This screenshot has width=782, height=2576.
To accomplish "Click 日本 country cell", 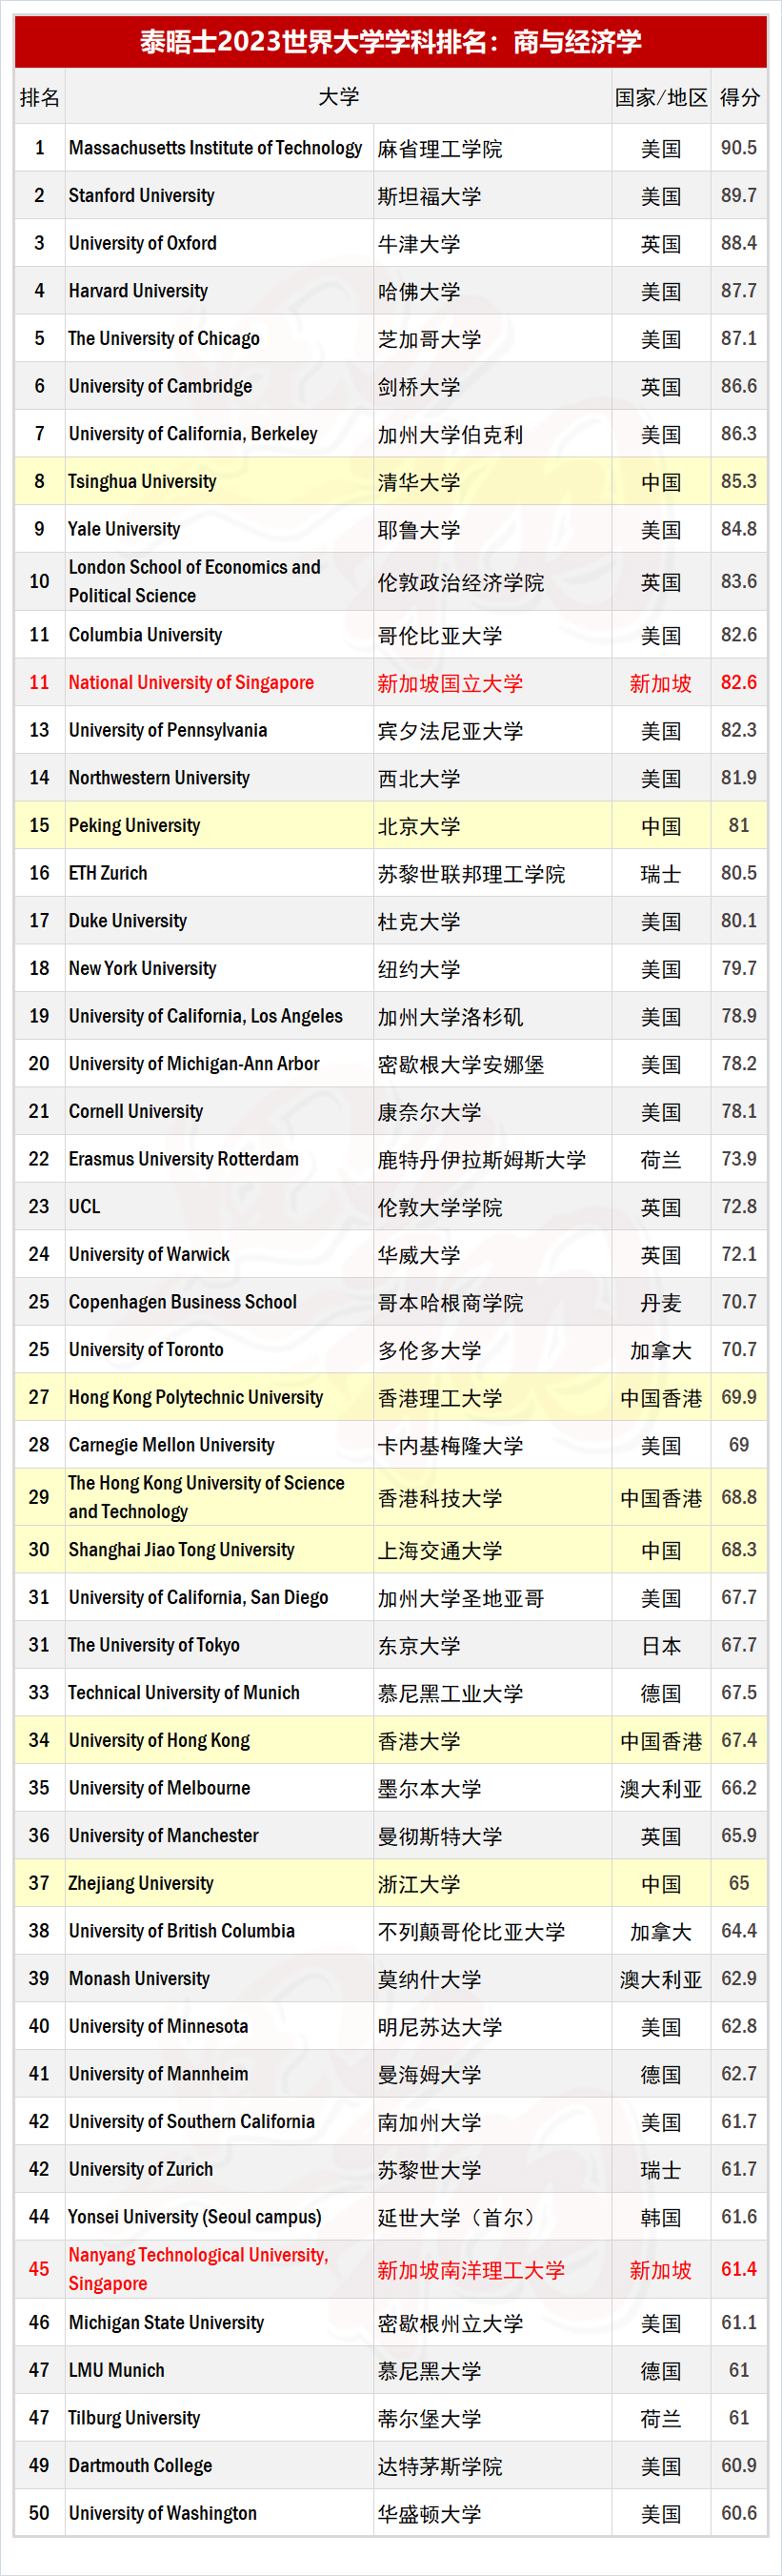I will click(x=661, y=1647).
